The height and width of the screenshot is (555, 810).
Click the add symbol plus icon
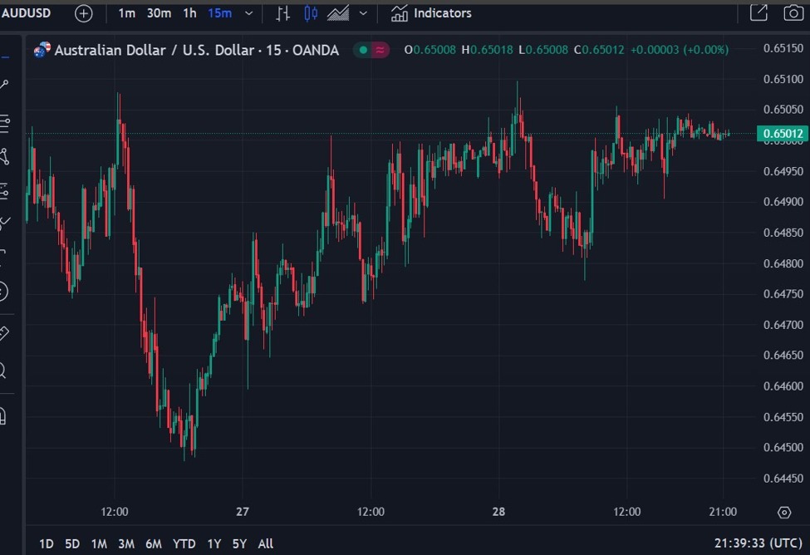pyautogui.click(x=83, y=13)
